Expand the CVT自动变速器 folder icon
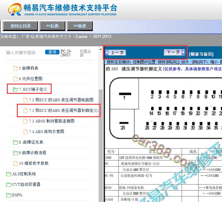 (9, 185)
